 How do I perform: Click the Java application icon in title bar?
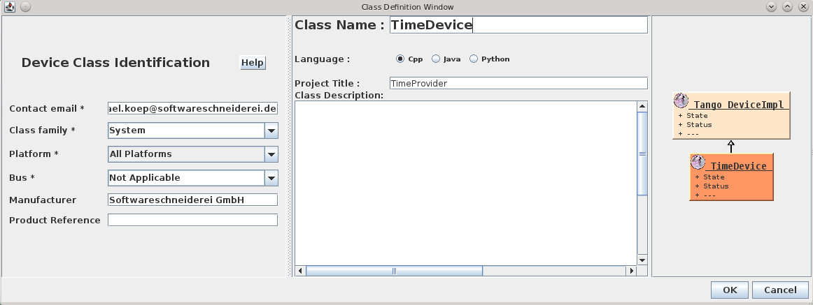coord(10,7)
